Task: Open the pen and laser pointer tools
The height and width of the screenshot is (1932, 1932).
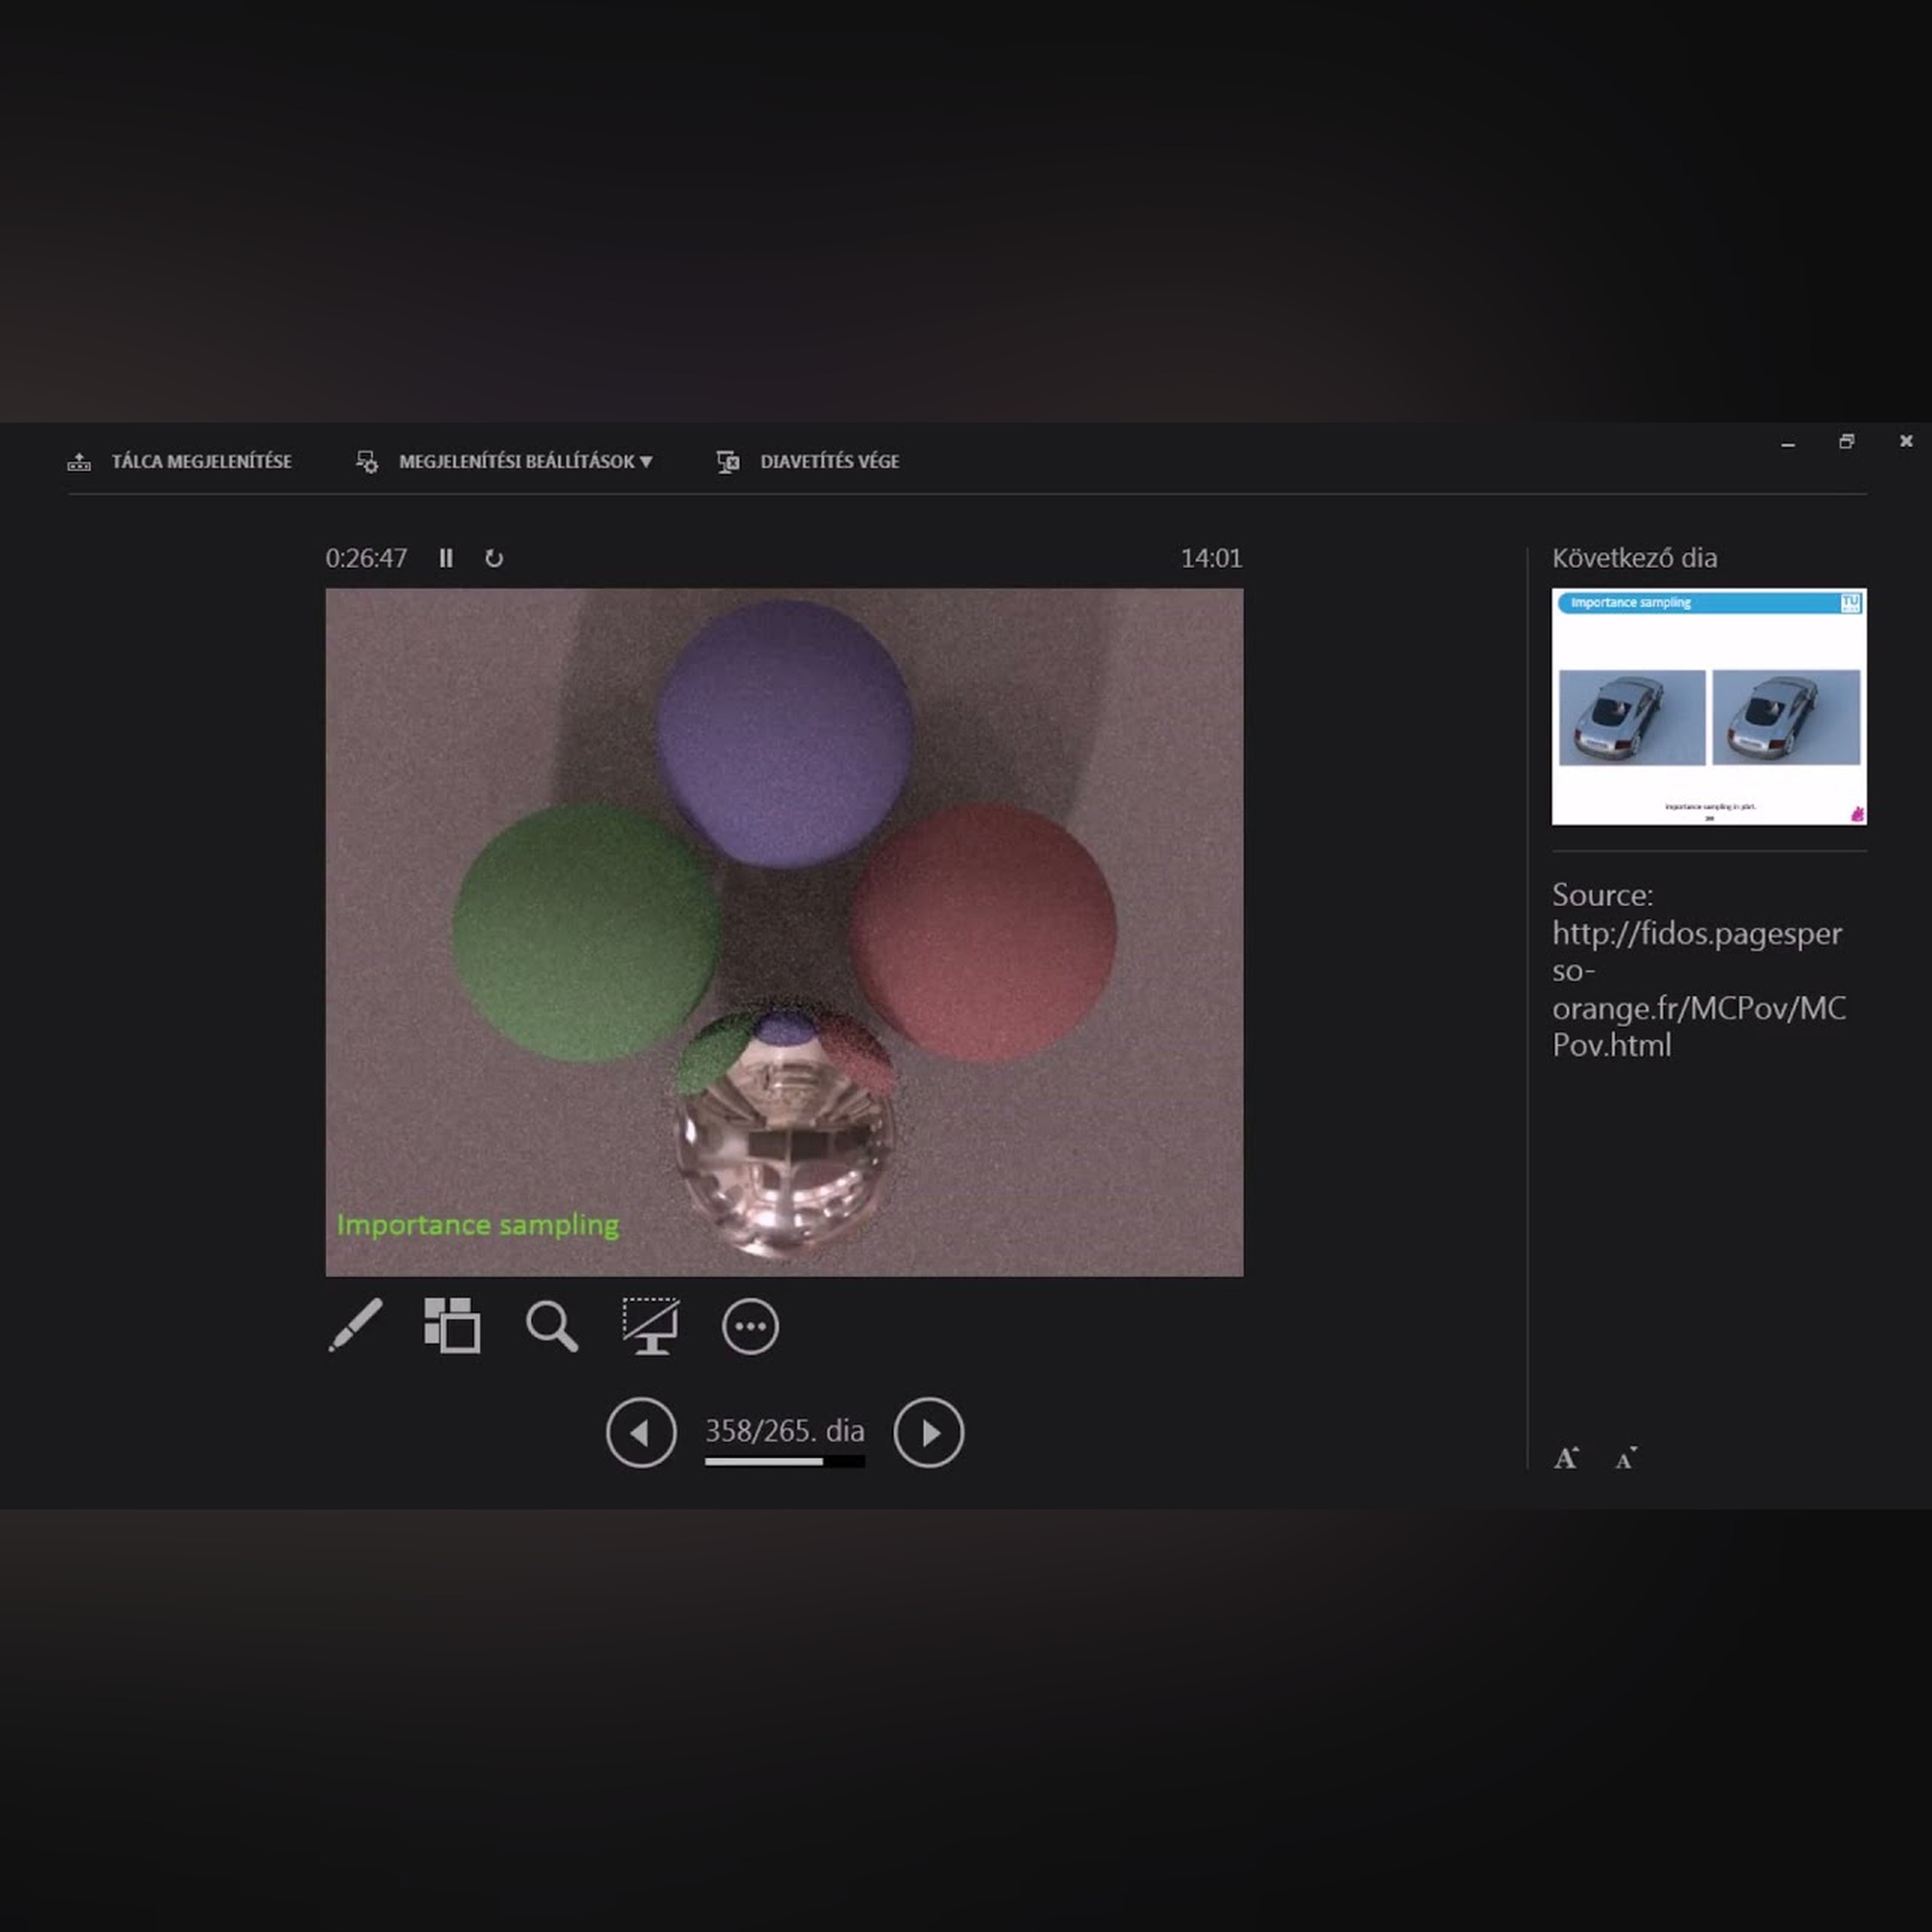Action: pos(355,1326)
